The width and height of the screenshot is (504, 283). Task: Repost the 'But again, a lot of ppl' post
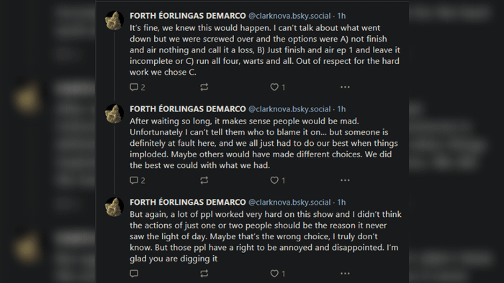point(204,274)
